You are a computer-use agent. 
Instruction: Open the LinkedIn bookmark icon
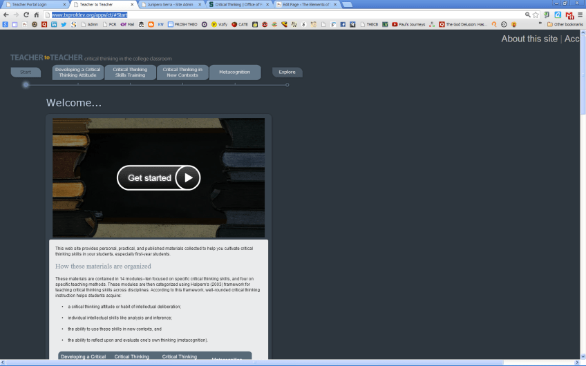(x=54, y=24)
